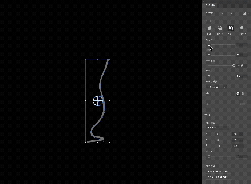Select the Plane 3D type icon
Viewport: 251px width, 184px height.
coord(209,28)
